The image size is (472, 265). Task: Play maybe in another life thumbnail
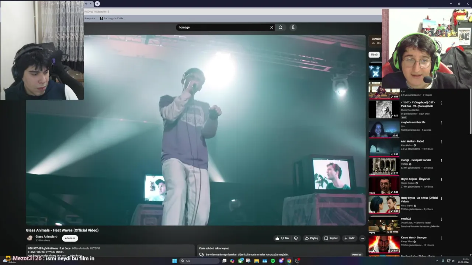pyautogui.click(x=384, y=129)
